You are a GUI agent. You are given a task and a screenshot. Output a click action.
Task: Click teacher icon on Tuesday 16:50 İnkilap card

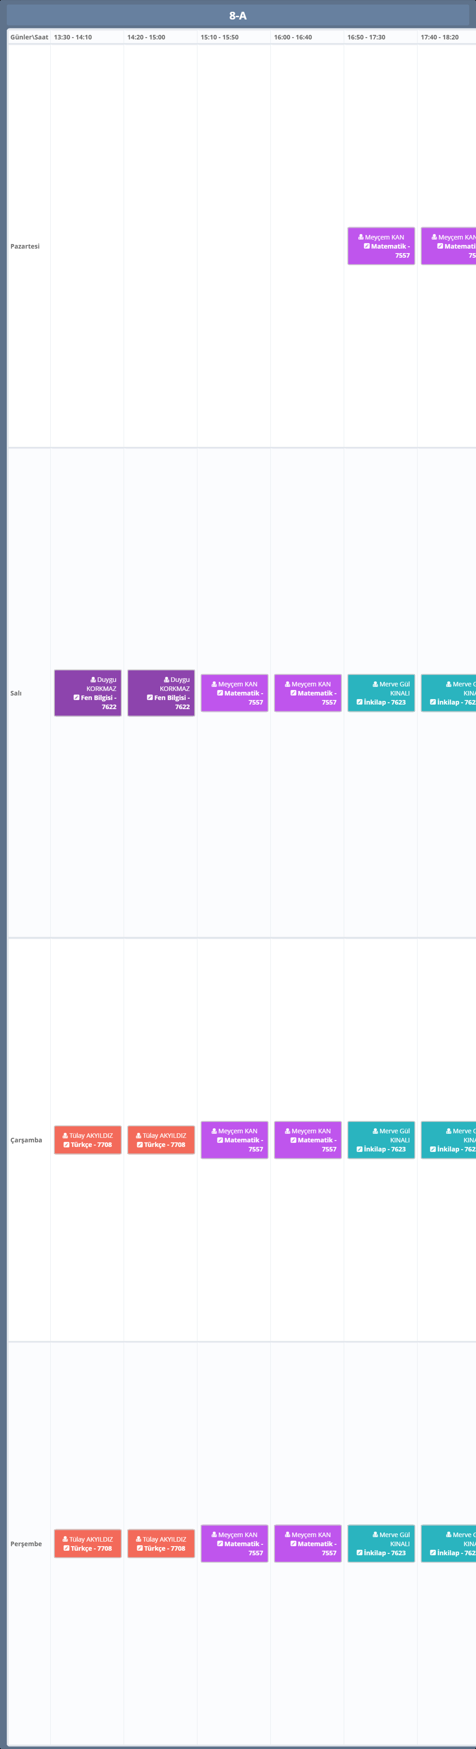click(375, 684)
